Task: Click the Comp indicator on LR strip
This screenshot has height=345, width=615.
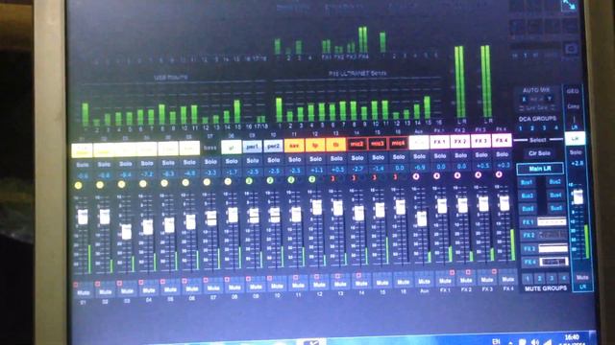Action: pyautogui.click(x=573, y=106)
